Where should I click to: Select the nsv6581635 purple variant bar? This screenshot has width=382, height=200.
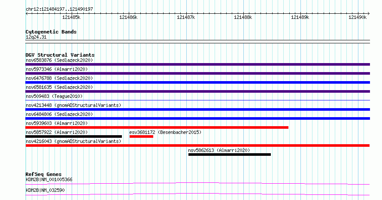[197, 91]
